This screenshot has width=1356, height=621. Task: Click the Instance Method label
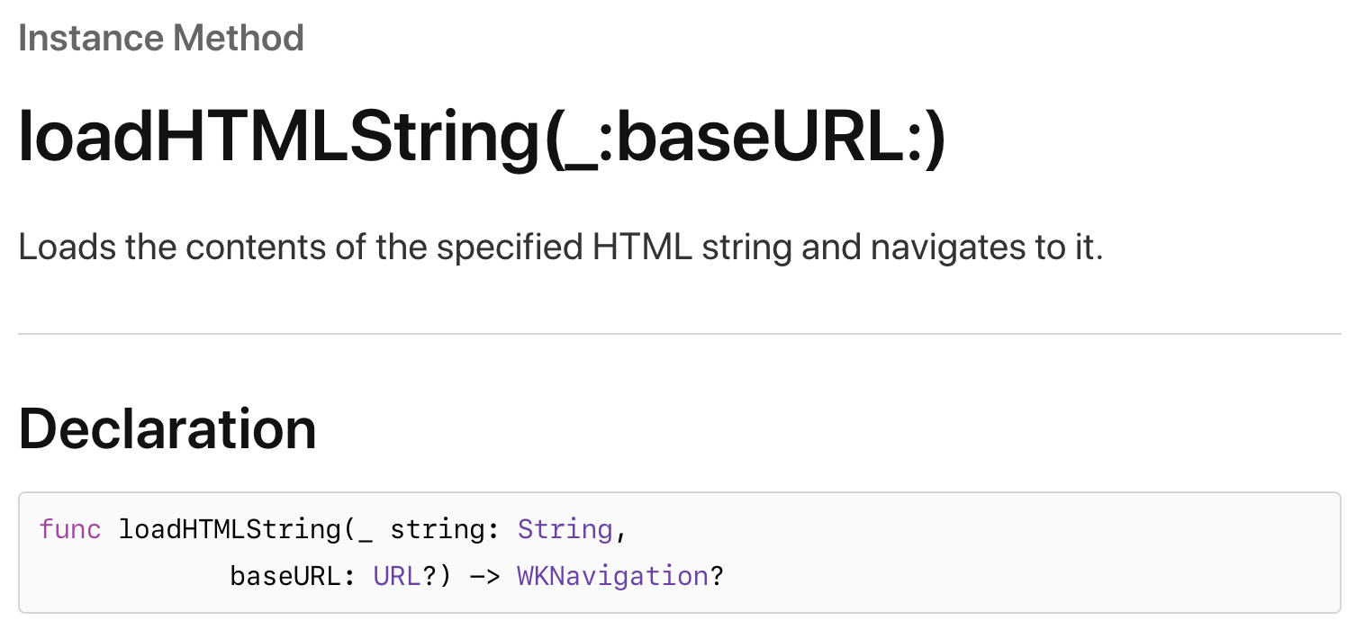[161, 38]
